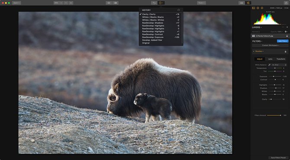Pick the white balance eyedropper tool
Image resolution: width=290 pixels, height=160 pixels.
(270, 65)
